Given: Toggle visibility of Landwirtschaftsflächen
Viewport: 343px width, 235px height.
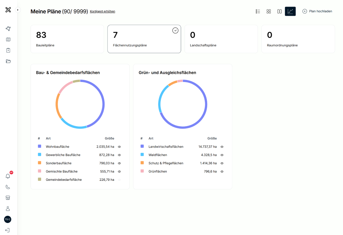Looking at the screenshot, I should point(222,147).
